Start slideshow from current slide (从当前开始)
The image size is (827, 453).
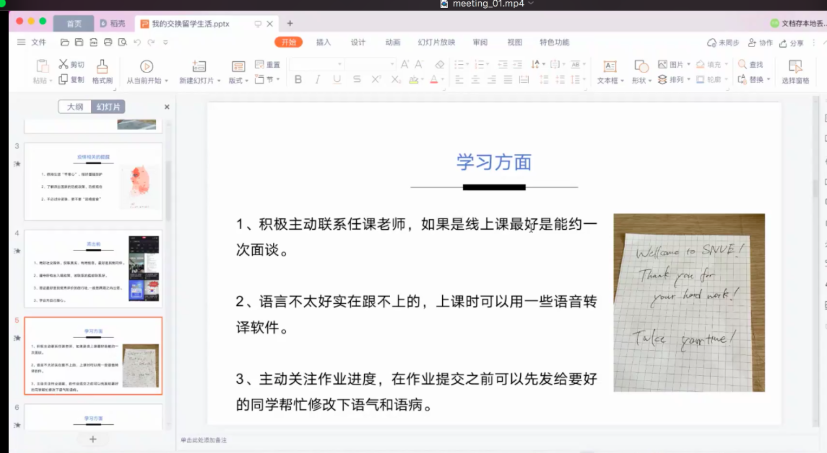click(147, 67)
